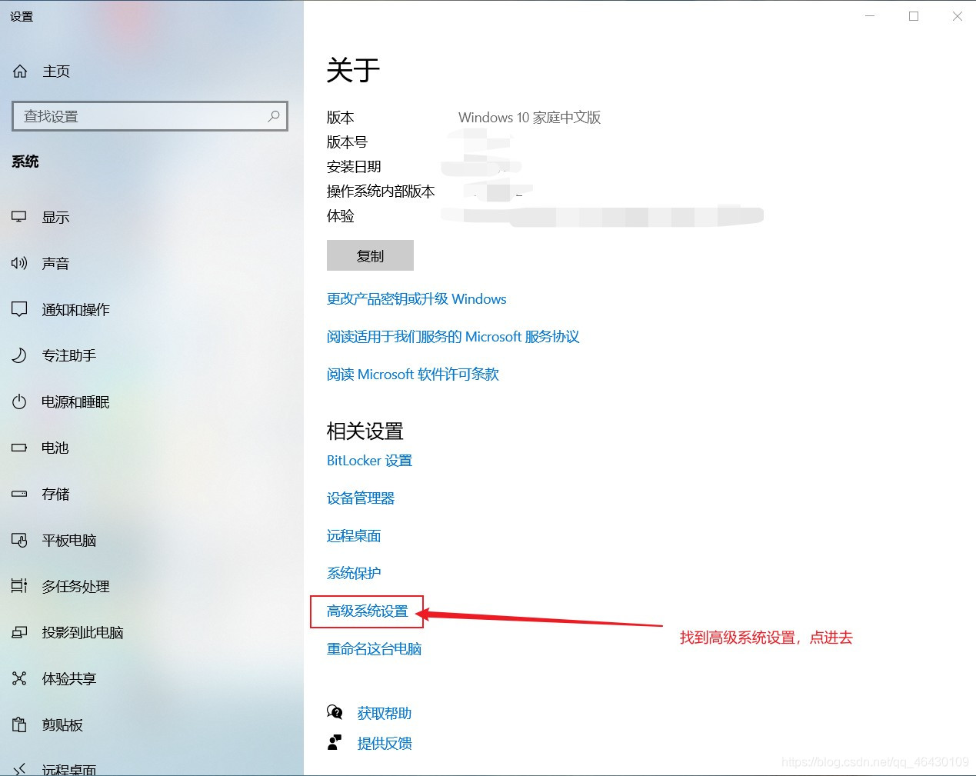
Task: Select the Battery icon in sidebar
Action: [19, 448]
